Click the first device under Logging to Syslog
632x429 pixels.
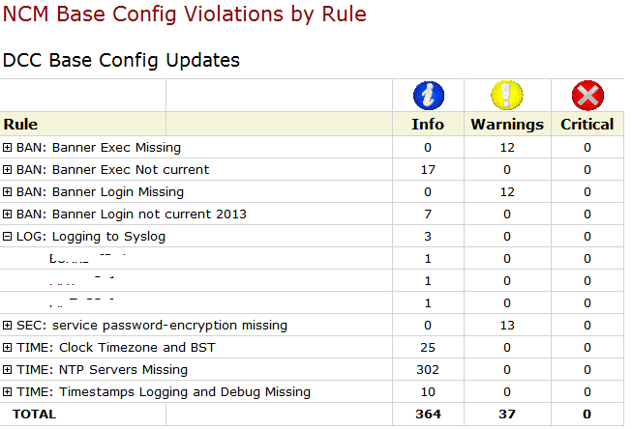pos(87,258)
